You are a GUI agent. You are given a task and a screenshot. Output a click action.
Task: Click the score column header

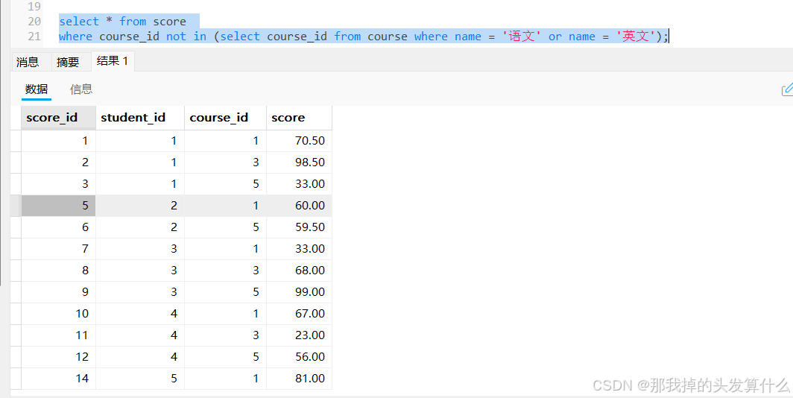click(x=299, y=118)
